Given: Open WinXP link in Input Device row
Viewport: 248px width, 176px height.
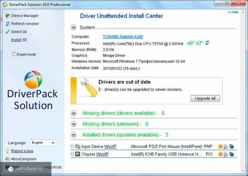Looking at the screenshot, I should (x=110, y=146).
